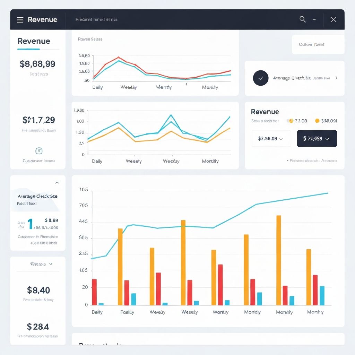Click the orange 22.08 legend marker
The width and height of the screenshot is (355, 355).
(x=291, y=121)
